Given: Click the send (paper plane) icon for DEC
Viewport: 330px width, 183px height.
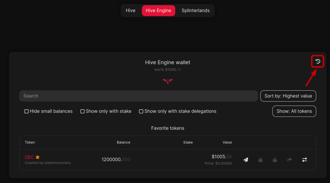Looking at the screenshot, I should pyautogui.click(x=246, y=160).
